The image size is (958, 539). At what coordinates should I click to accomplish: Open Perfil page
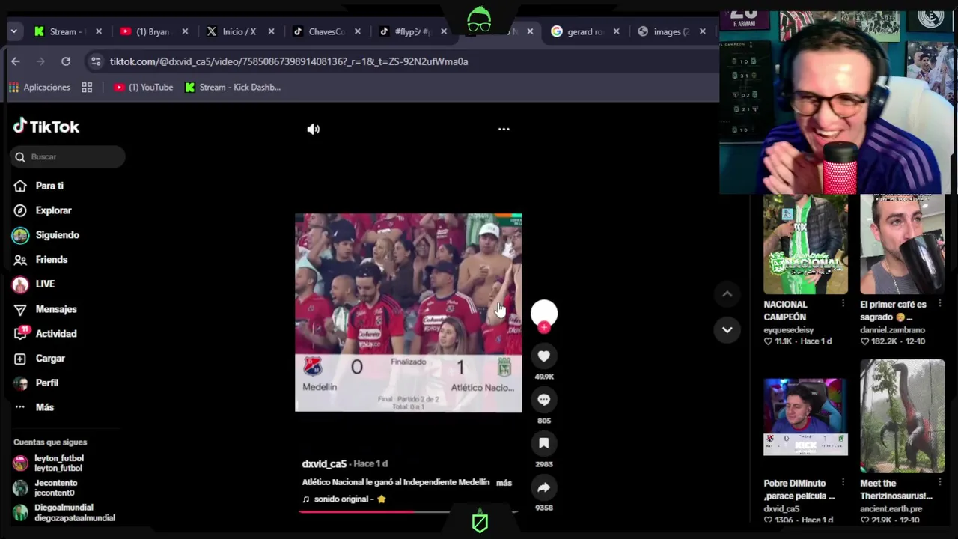click(x=46, y=383)
